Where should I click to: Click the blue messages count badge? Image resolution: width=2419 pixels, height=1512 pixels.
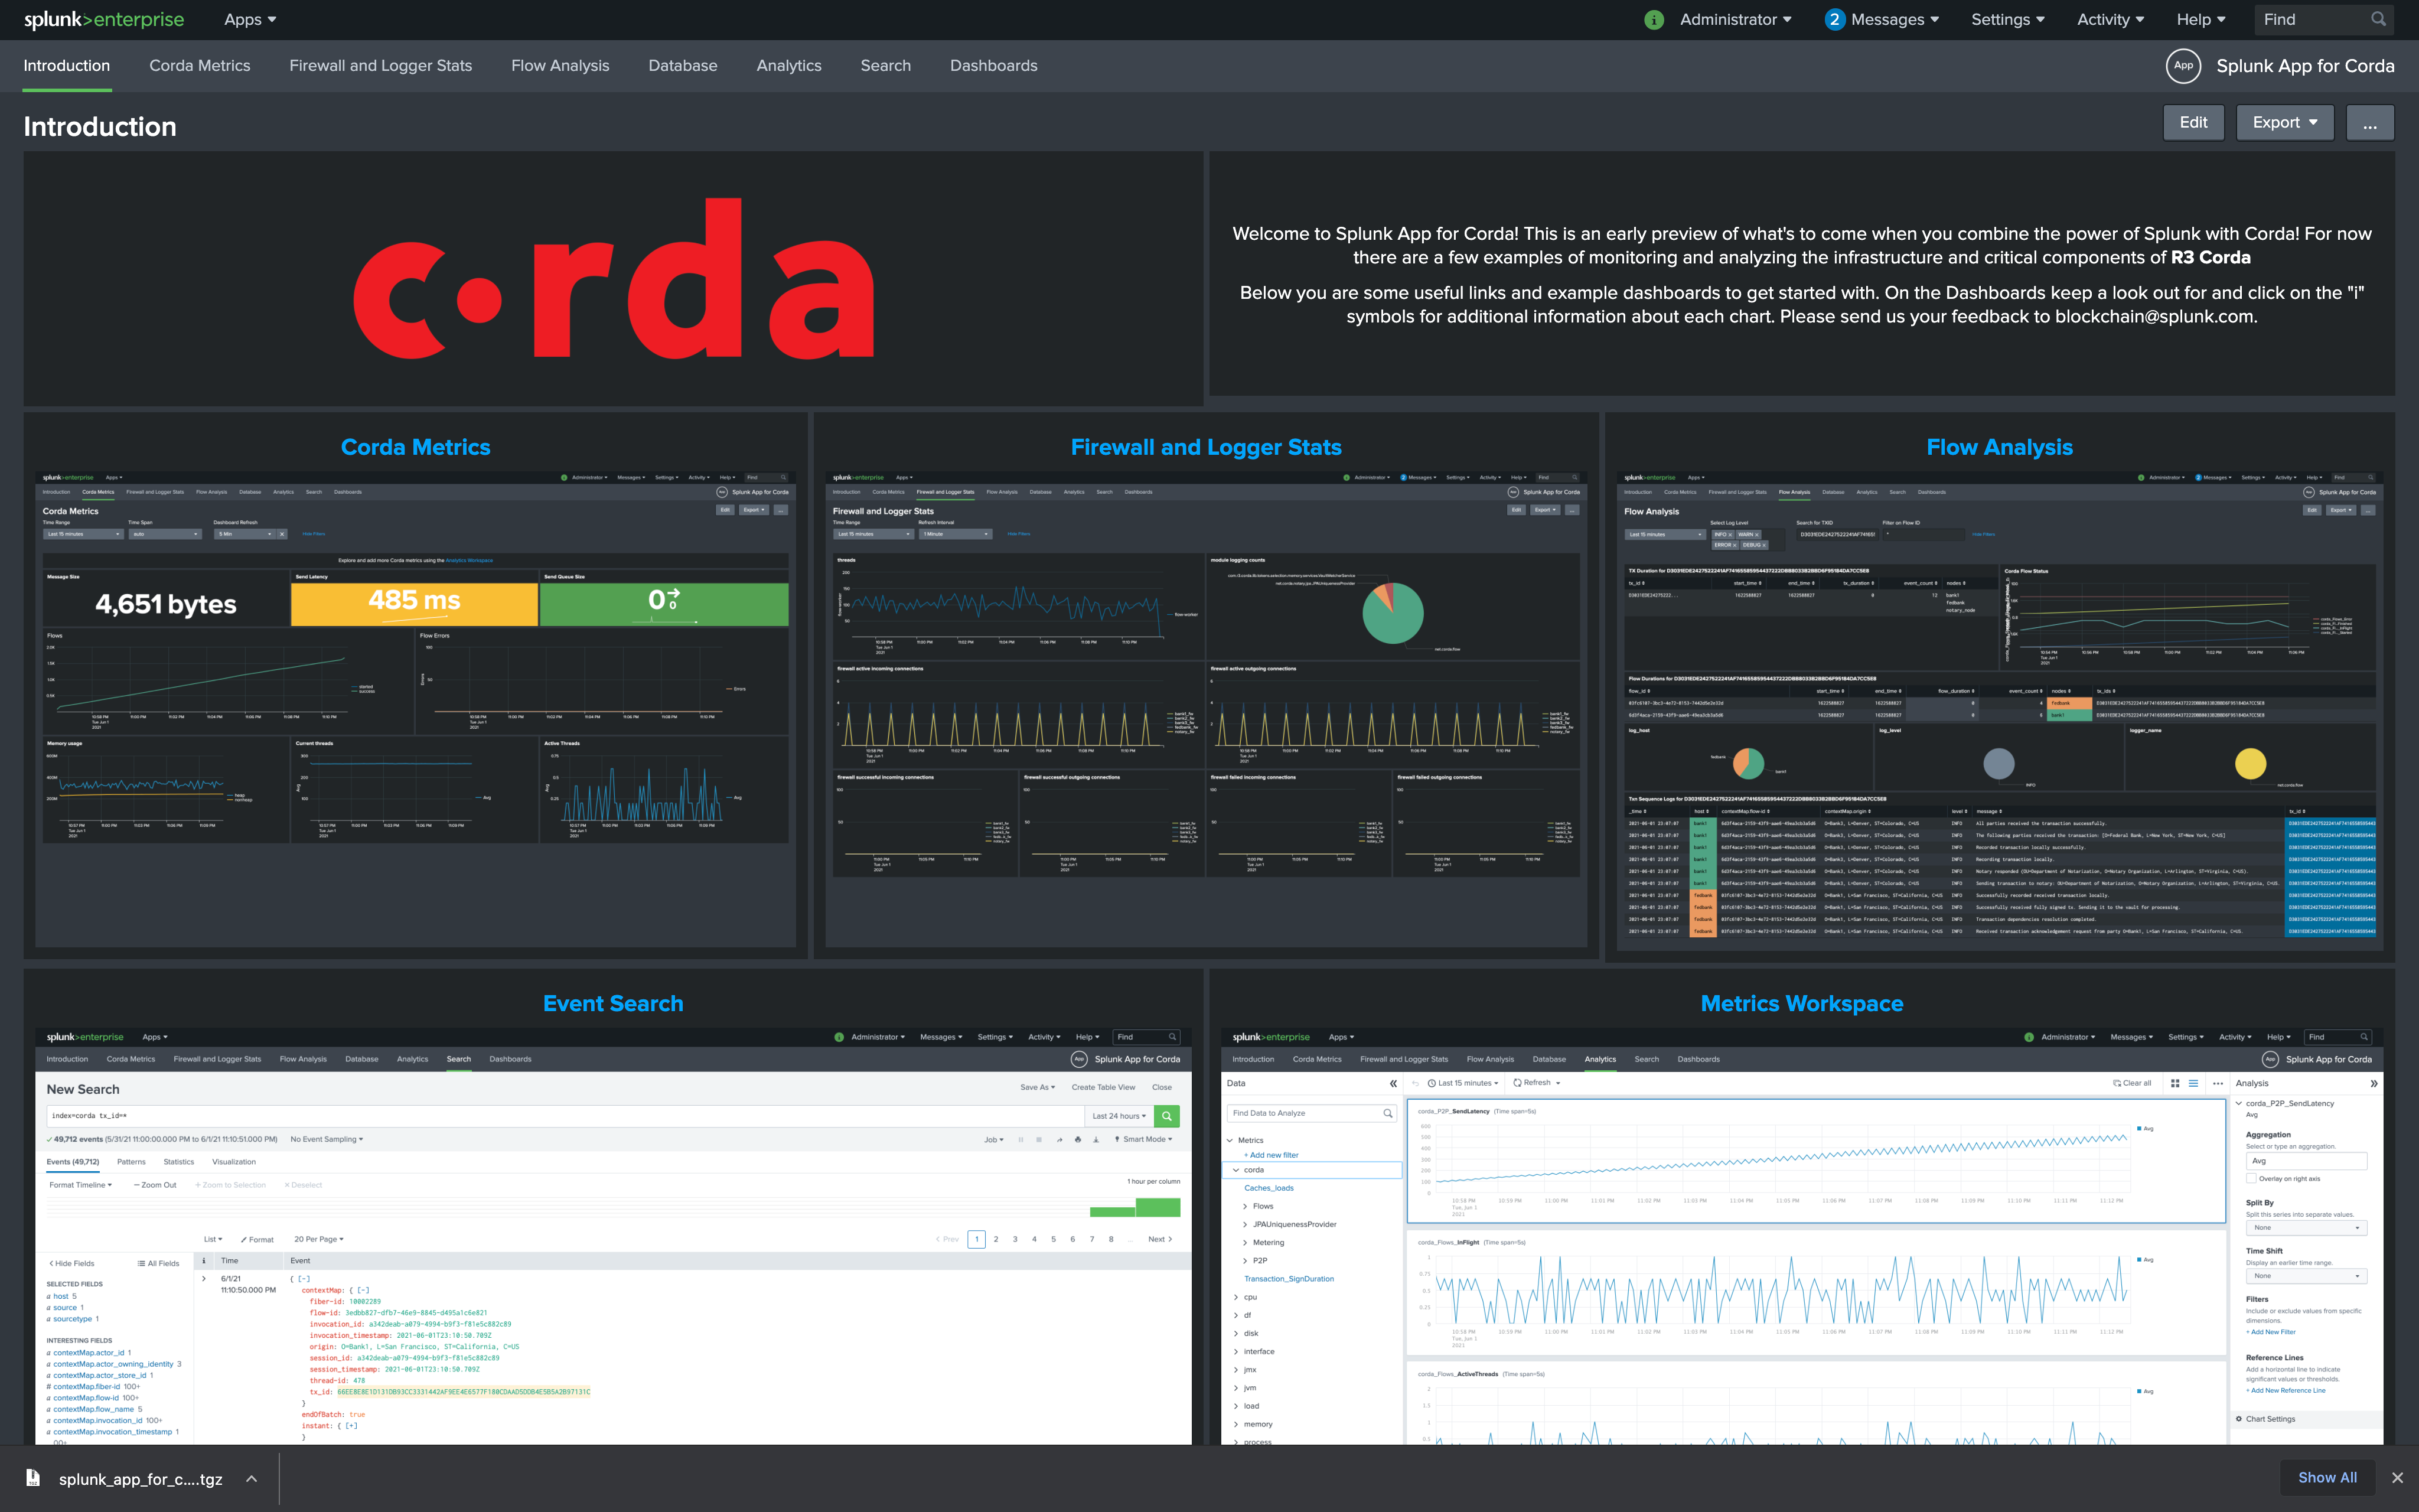tap(1834, 20)
